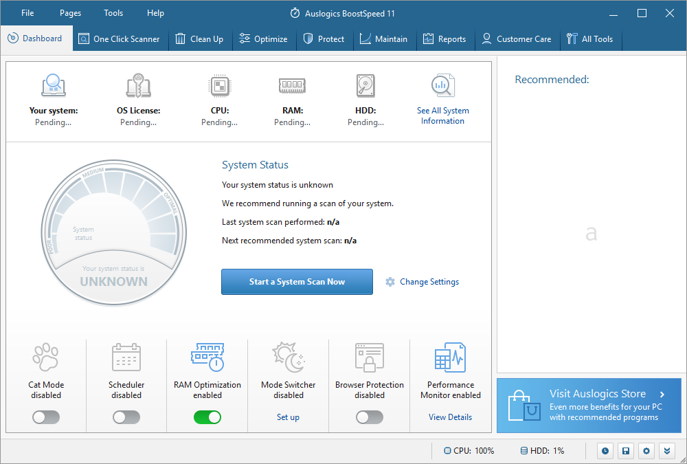The width and height of the screenshot is (687, 464).
Task: Go to the Maintain tab
Action: (x=385, y=39)
